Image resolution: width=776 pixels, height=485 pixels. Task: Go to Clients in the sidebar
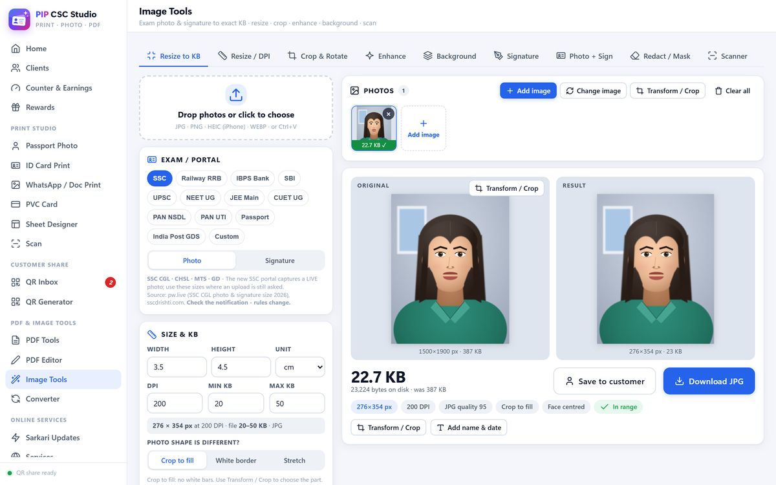pyautogui.click(x=63, y=68)
